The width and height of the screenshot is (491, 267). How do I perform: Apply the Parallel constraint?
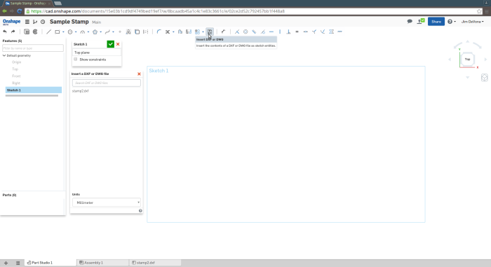[254, 32]
